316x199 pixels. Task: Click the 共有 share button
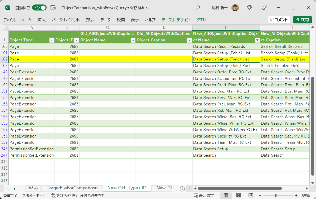(302, 20)
